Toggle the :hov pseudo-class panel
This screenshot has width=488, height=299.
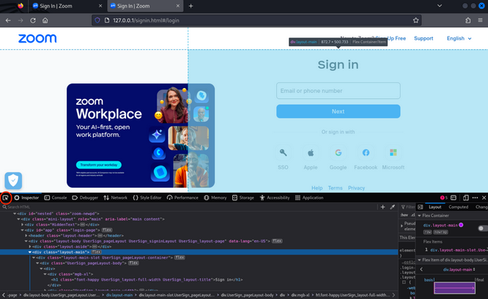[x=404, y=215]
